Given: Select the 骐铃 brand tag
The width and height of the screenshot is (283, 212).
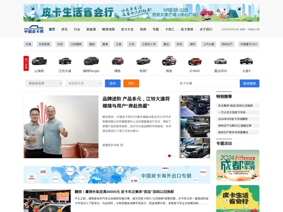Looking at the screenshot, I should coord(193,44).
